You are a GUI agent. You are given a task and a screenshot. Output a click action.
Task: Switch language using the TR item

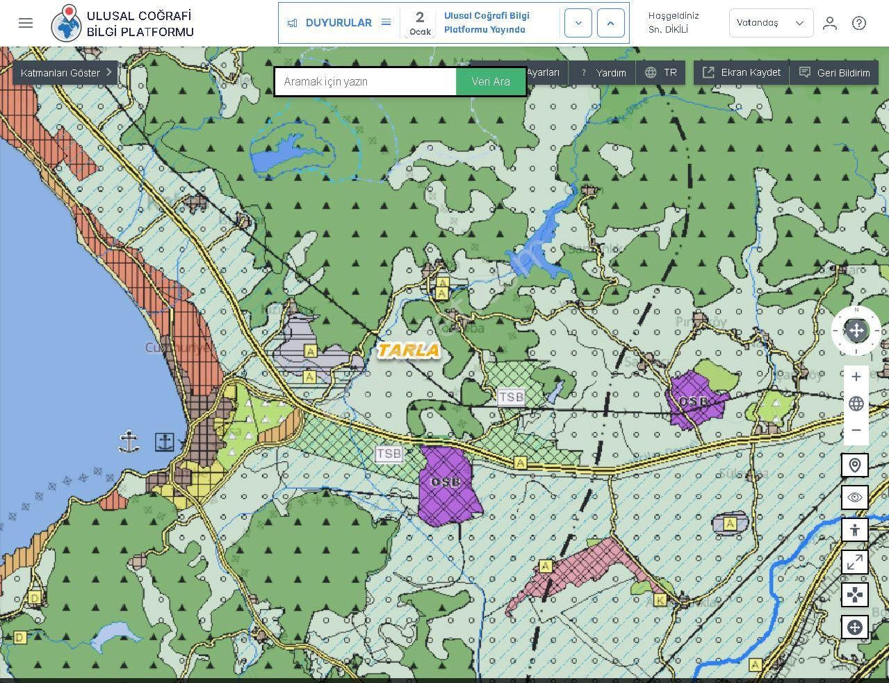click(661, 73)
